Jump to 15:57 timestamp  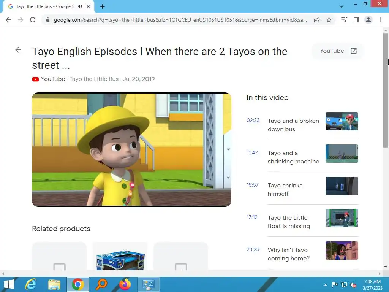(x=253, y=185)
